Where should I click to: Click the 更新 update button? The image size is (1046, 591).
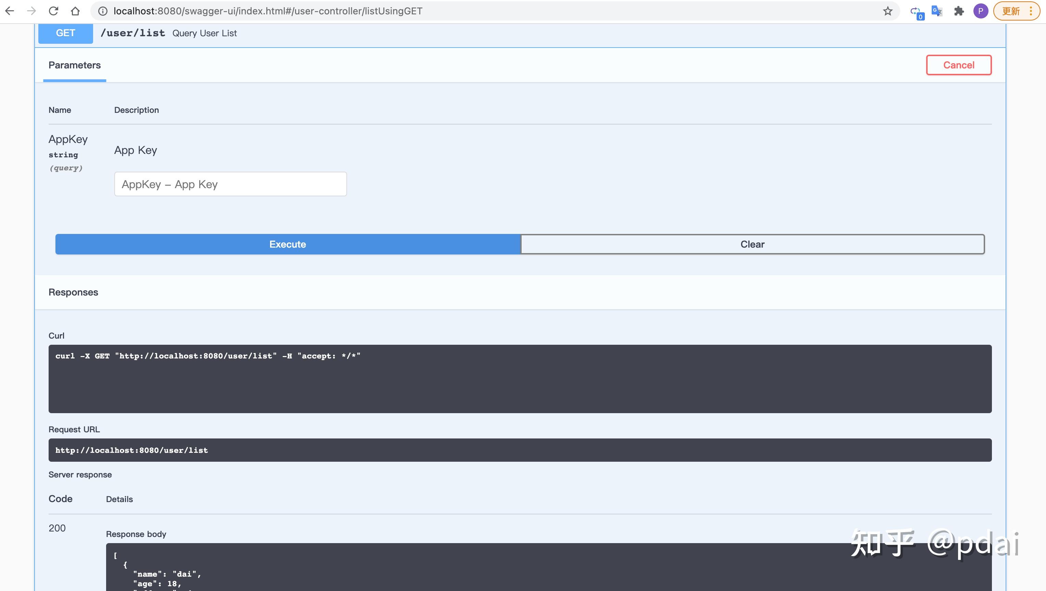coord(1016,11)
